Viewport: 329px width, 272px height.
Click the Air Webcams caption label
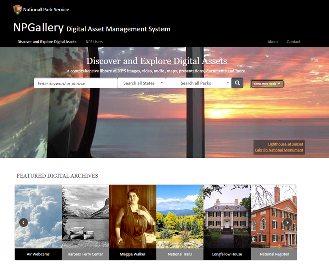pyautogui.click(x=38, y=254)
